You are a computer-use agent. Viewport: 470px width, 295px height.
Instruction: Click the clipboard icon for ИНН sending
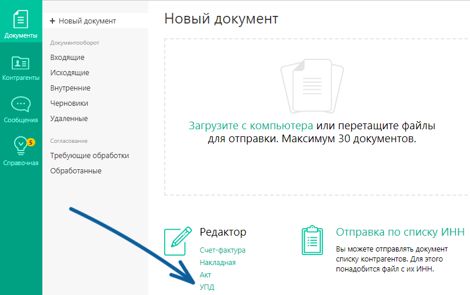pos(312,240)
